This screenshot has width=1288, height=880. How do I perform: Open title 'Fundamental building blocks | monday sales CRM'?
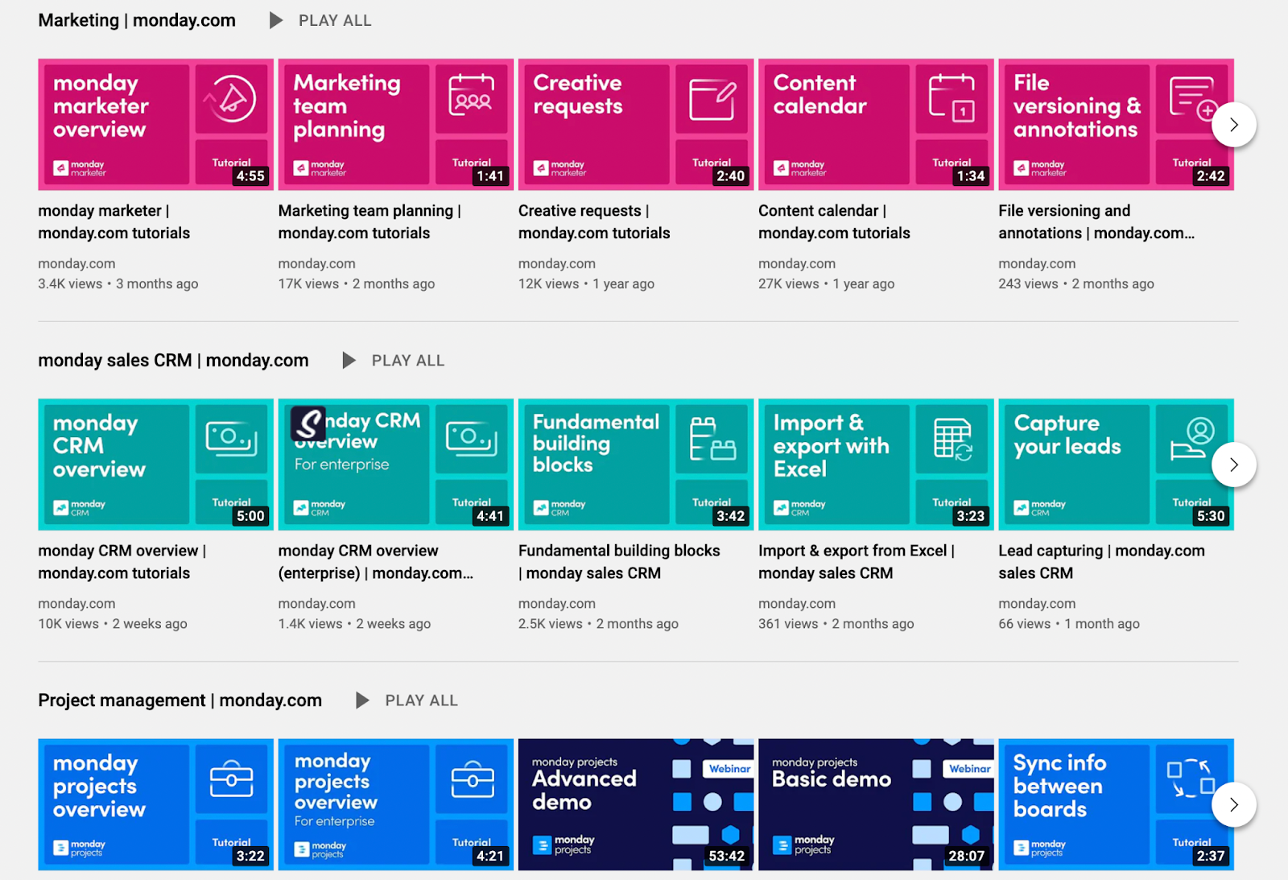pos(619,562)
